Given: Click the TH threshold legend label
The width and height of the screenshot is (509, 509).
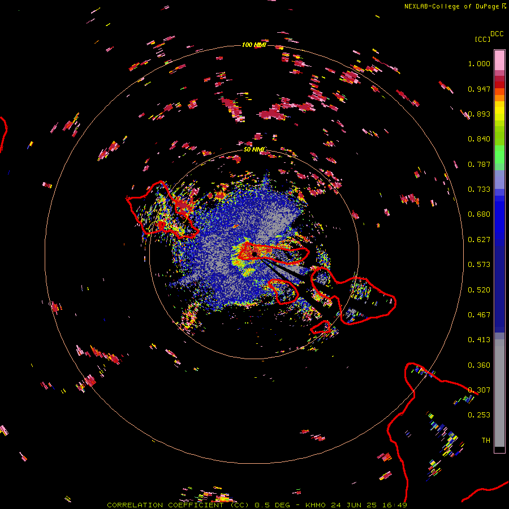Looking at the screenshot, I should click(486, 441).
